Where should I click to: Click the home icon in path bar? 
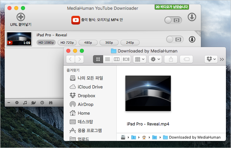144,137
